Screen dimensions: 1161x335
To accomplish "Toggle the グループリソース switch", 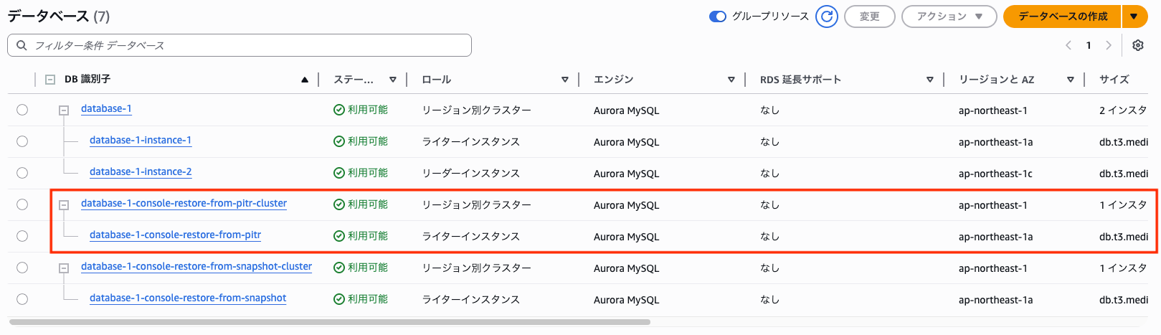I will pyautogui.click(x=718, y=16).
